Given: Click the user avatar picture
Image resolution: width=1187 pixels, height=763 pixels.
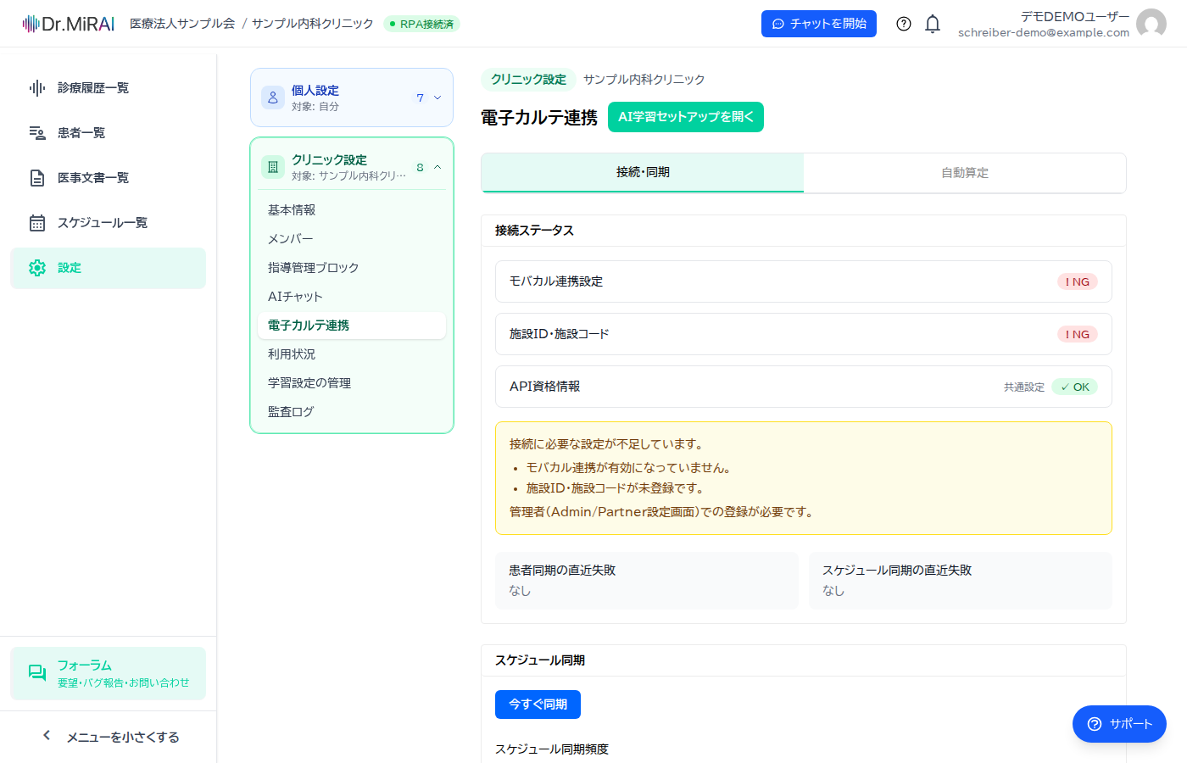Looking at the screenshot, I should (x=1151, y=24).
